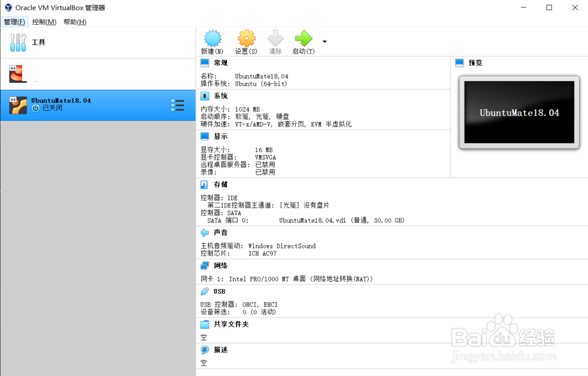Click the General (常规) section icon
Image resolution: width=588 pixels, height=376 pixels.
[x=205, y=62]
